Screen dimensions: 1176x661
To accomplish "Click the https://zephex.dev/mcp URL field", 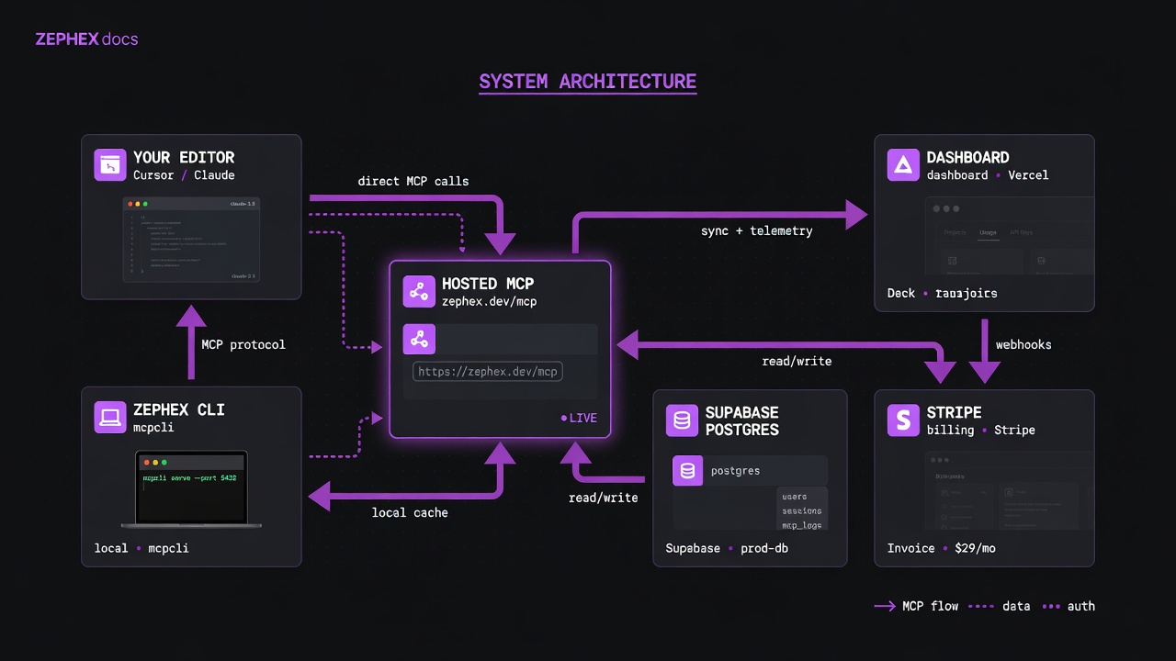I will pos(488,372).
